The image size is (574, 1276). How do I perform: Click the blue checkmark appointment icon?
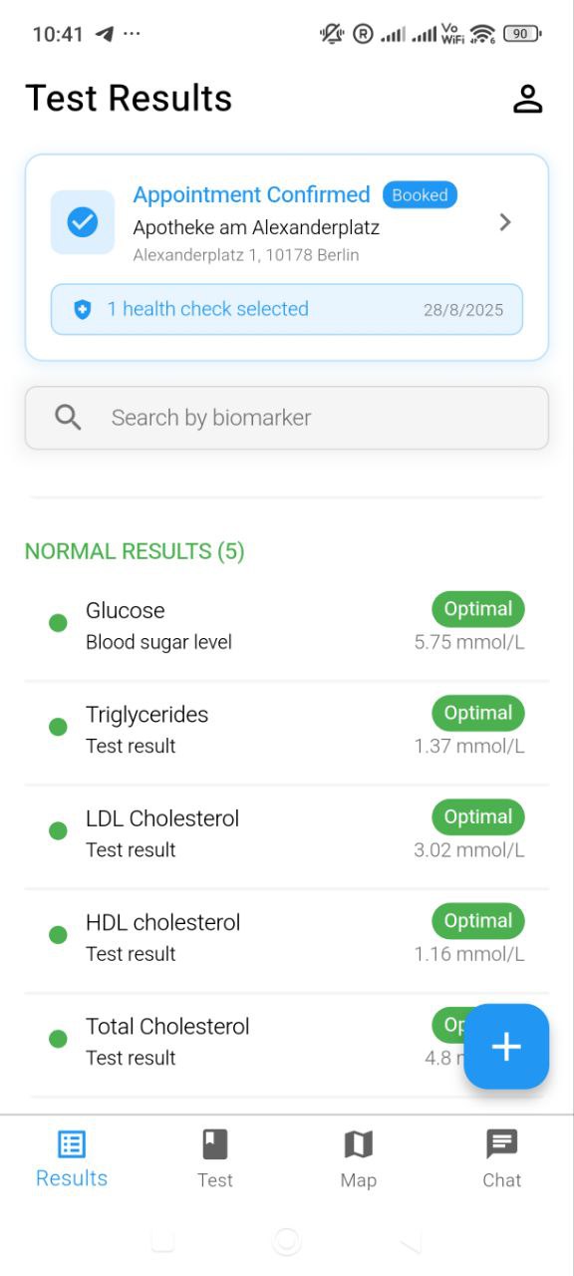coord(83,221)
